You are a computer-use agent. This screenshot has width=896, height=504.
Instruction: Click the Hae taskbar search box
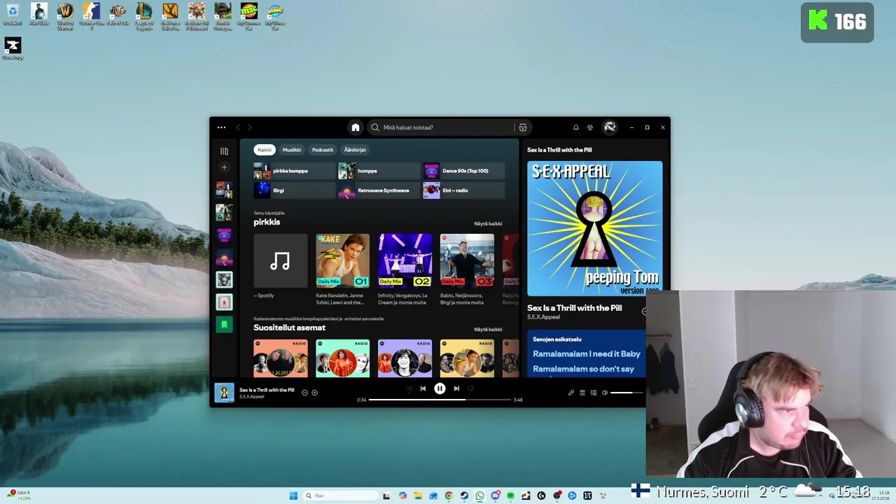tap(341, 496)
